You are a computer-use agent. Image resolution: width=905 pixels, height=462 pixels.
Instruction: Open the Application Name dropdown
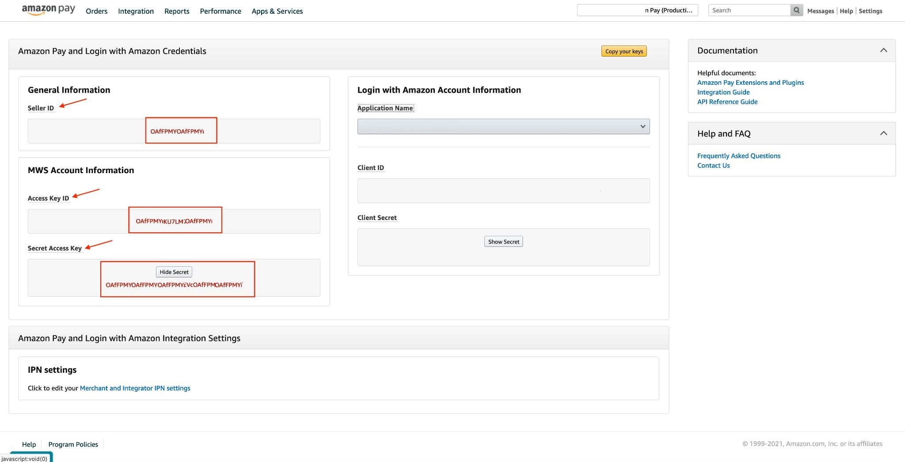(503, 126)
